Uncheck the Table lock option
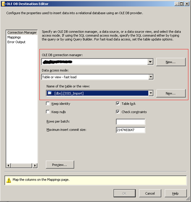The image size is (191, 202). (118, 104)
